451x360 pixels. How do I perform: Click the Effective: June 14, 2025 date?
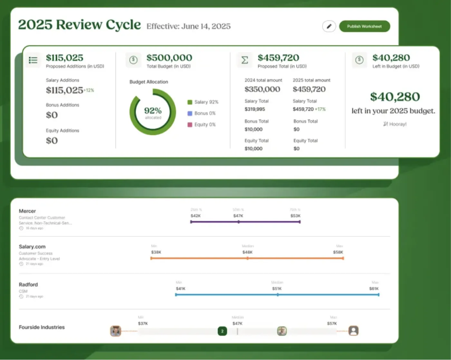(x=189, y=26)
